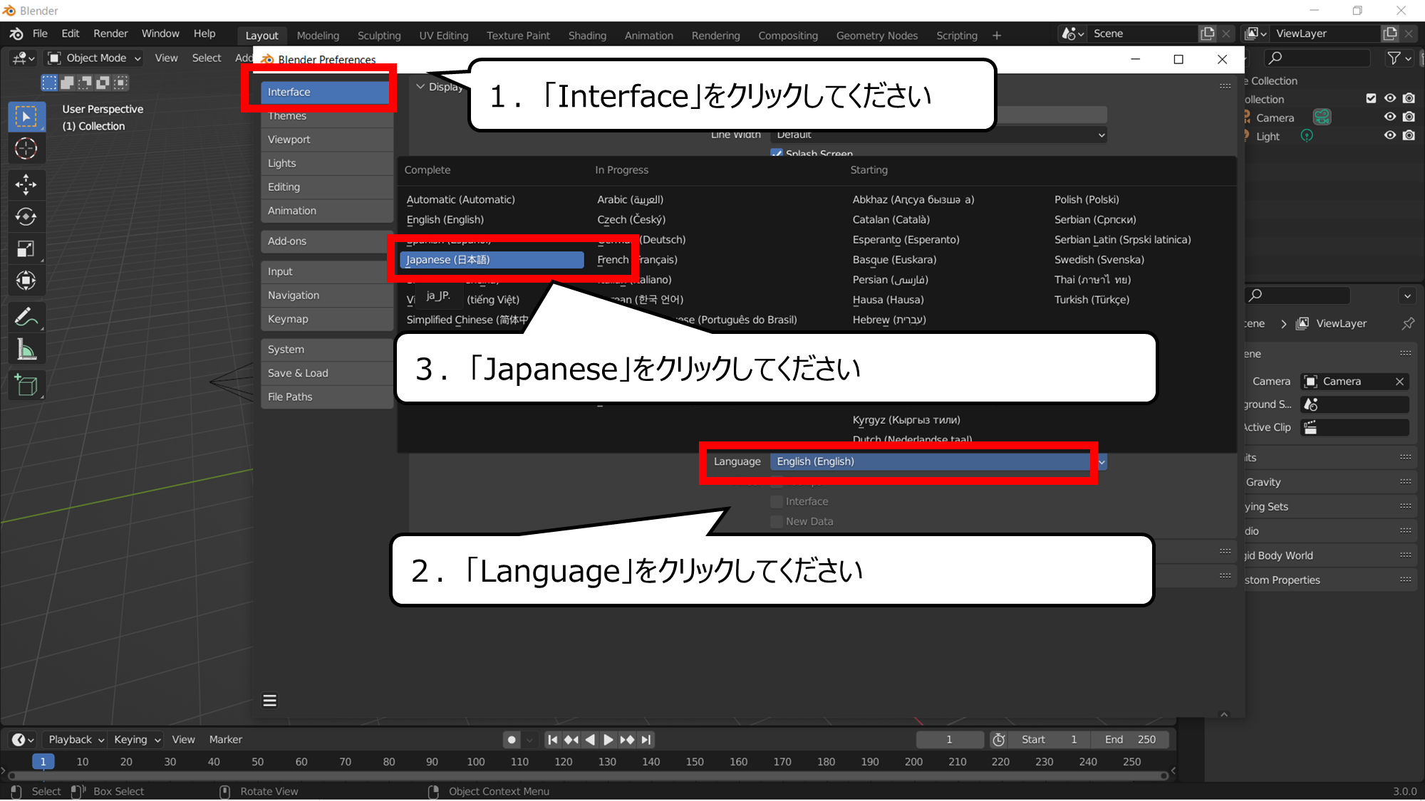Select the Cursor tool
Viewport: 1425px width, 801px height.
pyautogui.click(x=26, y=149)
